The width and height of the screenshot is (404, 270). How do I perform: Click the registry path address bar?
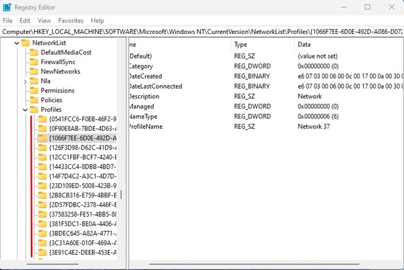tap(202, 31)
